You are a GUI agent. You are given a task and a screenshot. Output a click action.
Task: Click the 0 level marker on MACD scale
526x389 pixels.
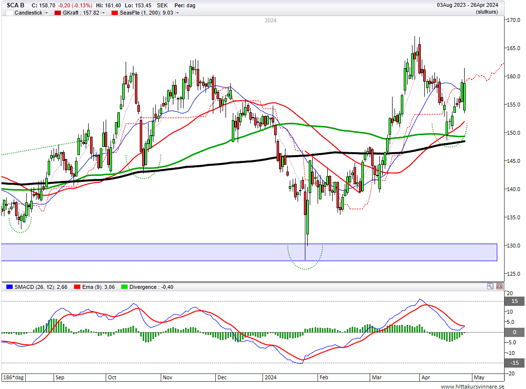[515, 333]
